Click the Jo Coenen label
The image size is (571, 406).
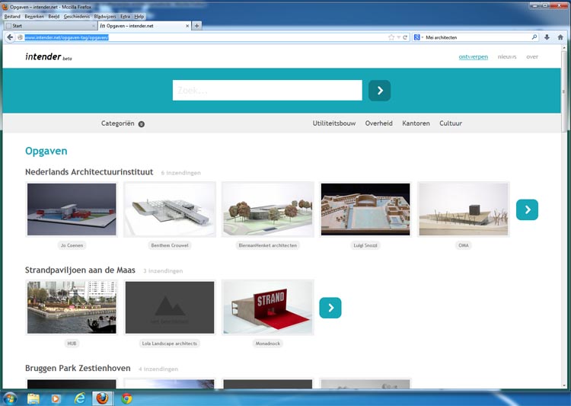72,245
